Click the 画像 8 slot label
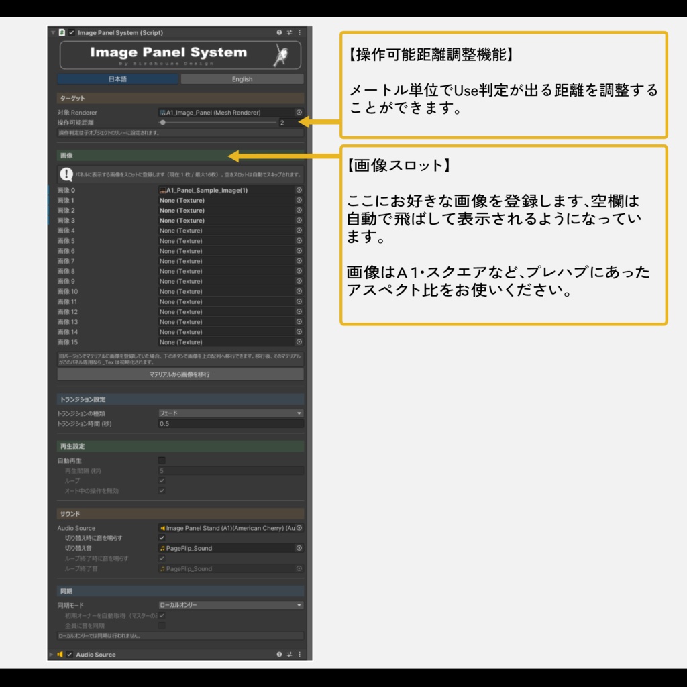 tap(66, 271)
